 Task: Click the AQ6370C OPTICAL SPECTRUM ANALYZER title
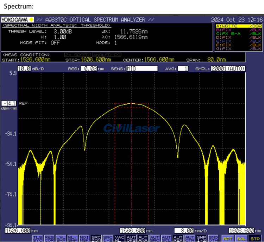[95, 20]
